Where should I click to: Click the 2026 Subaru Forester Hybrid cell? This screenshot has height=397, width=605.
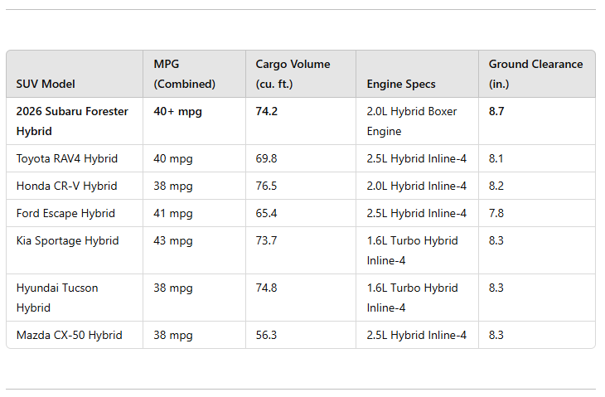pyautogui.click(x=72, y=121)
